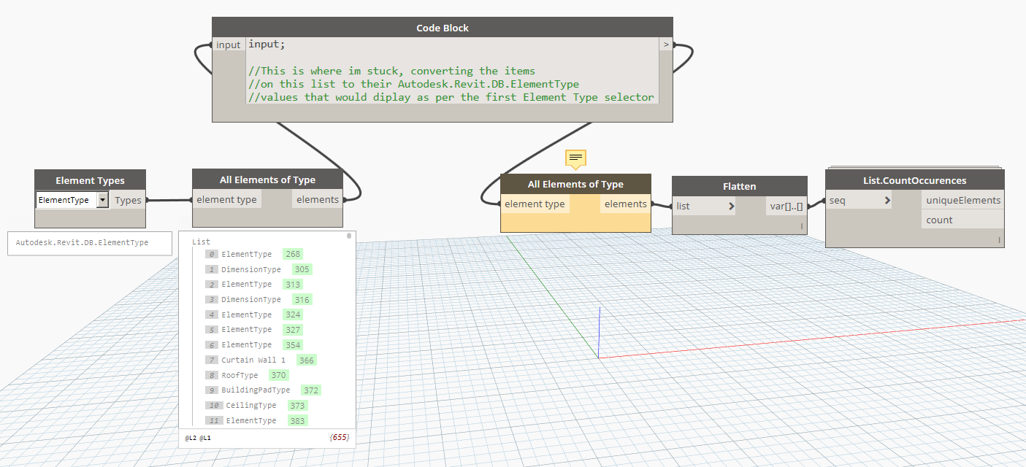The width and height of the screenshot is (1026, 467).
Task: Click the element type input port of first All Elements of Type node
Action: click(226, 199)
